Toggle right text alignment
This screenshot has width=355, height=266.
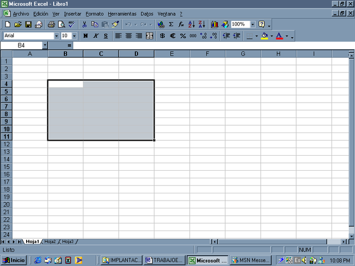[139, 35]
